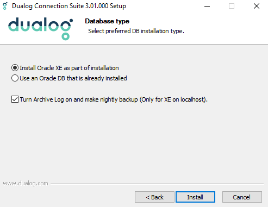268x207 pixels.
Task: Go back with the < Back button
Action: (x=154, y=197)
